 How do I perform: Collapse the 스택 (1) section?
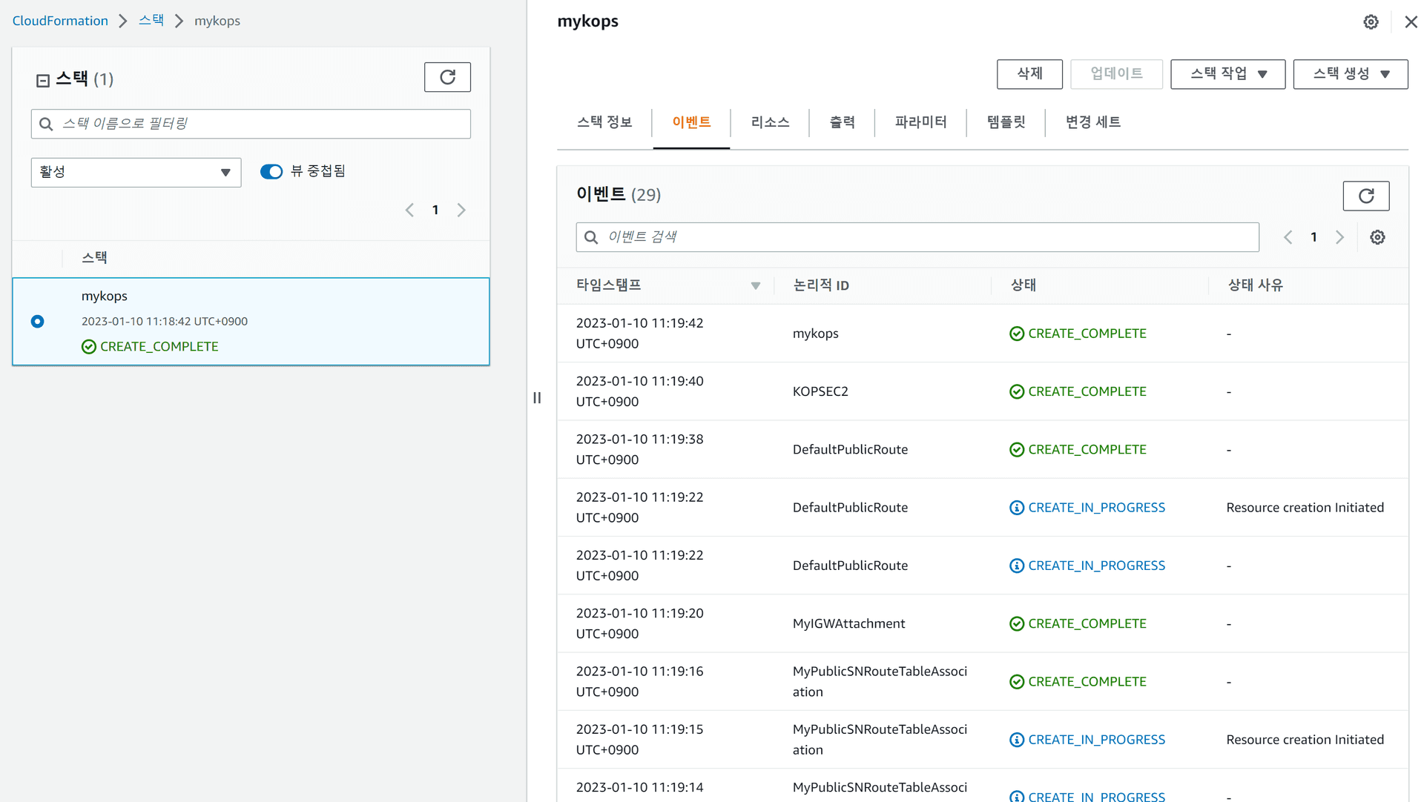pyautogui.click(x=43, y=80)
